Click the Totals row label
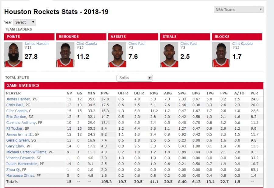The height and width of the screenshot is (188, 274). (12, 182)
